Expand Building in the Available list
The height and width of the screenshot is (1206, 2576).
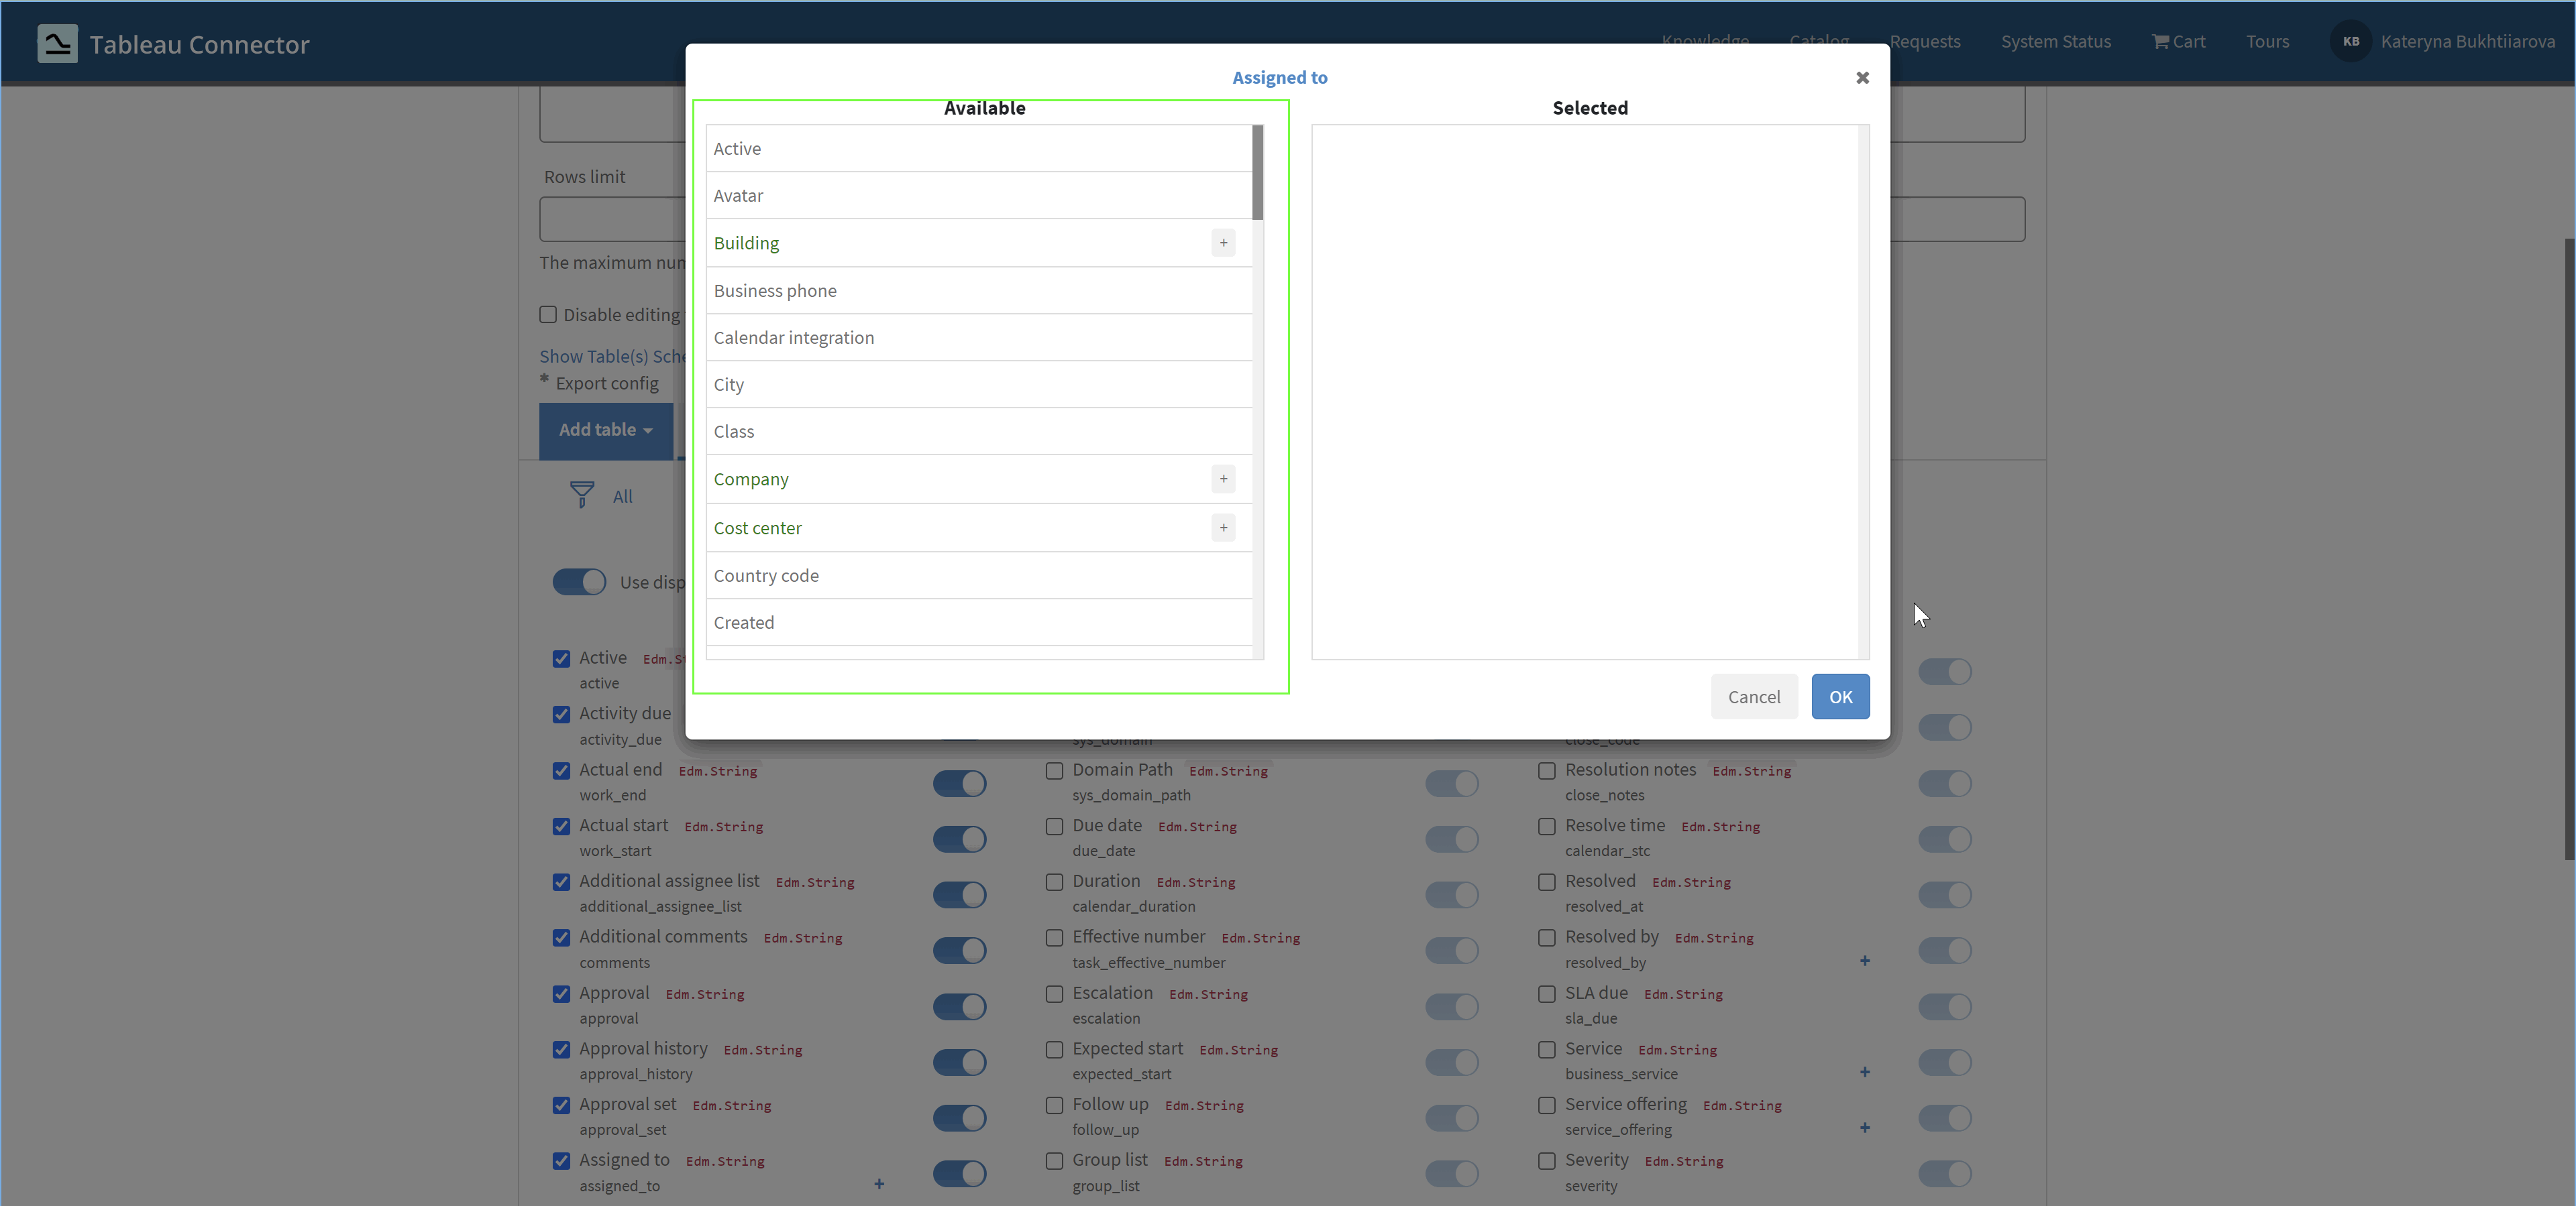[x=1223, y=243]
